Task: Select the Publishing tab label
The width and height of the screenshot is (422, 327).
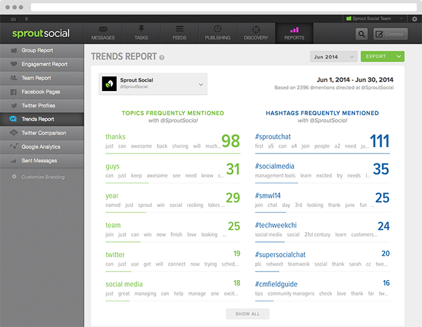Action: tap(218, 38)
